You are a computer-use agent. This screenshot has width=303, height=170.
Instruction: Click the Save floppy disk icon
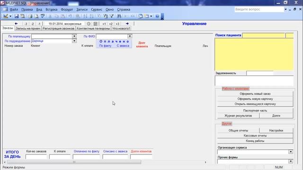click(17, 16)
